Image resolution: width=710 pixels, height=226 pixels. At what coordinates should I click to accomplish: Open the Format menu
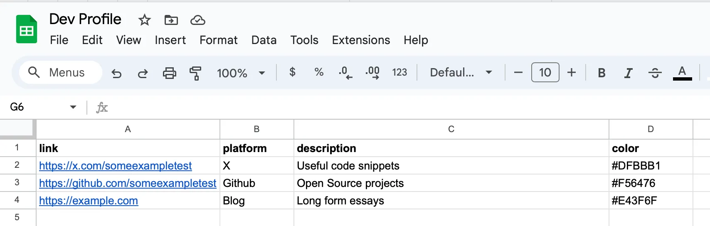pos(218,40)
